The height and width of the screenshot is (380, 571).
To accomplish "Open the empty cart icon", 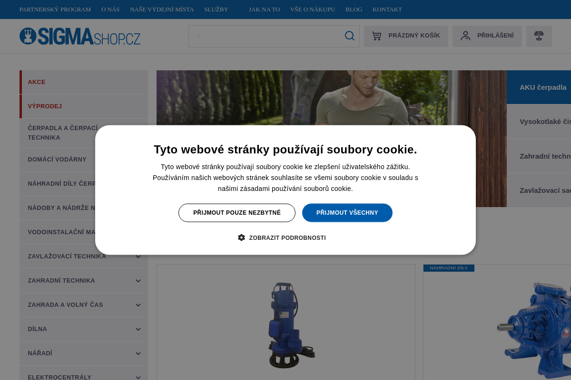I will pyautogui.click(x=377, y=36).
